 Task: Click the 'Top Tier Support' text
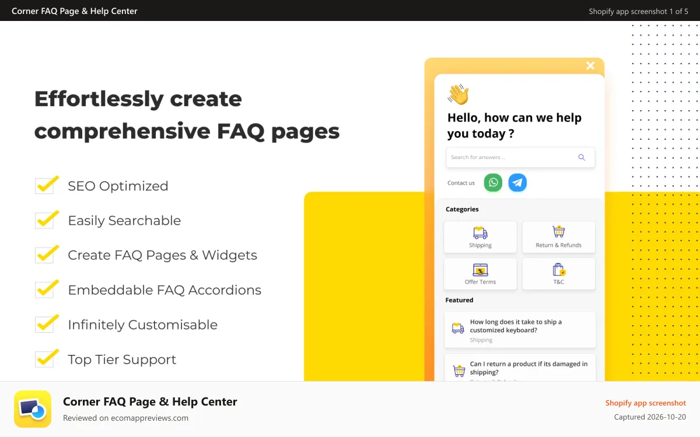click(122, 360)
